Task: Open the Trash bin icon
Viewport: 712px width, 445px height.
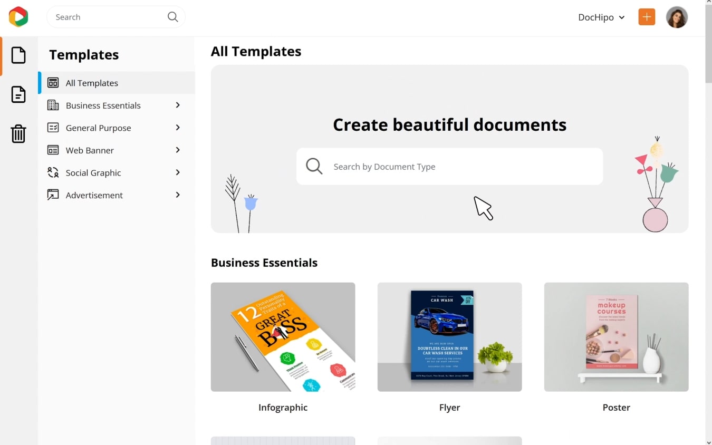Action: coord(18,133)
